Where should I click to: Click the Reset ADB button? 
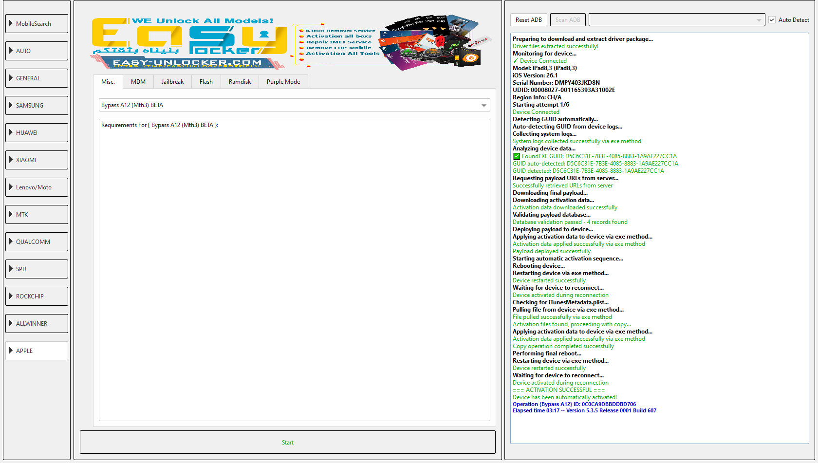coord(529,20)
